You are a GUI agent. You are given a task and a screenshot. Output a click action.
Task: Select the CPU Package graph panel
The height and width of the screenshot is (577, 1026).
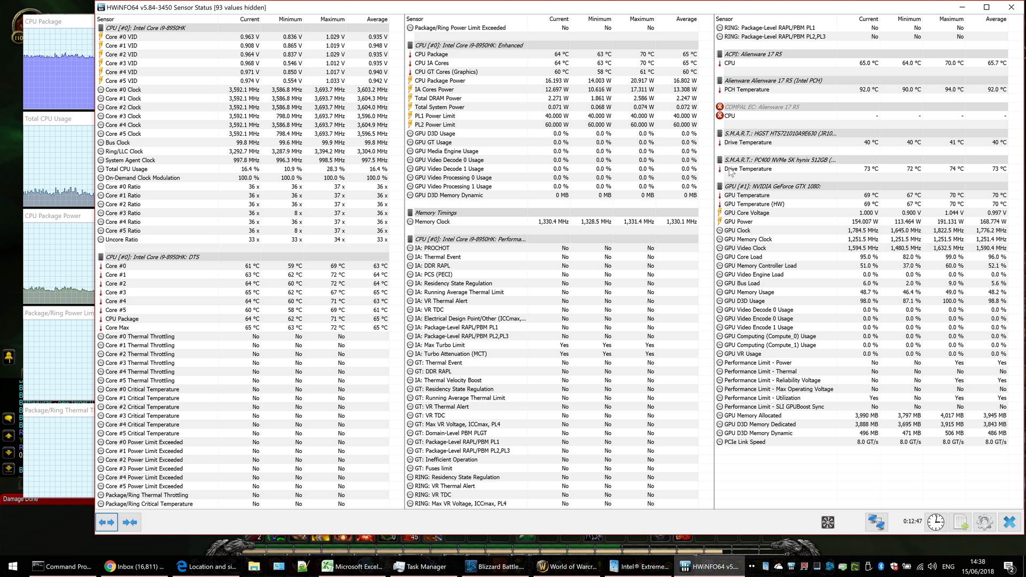58,63
